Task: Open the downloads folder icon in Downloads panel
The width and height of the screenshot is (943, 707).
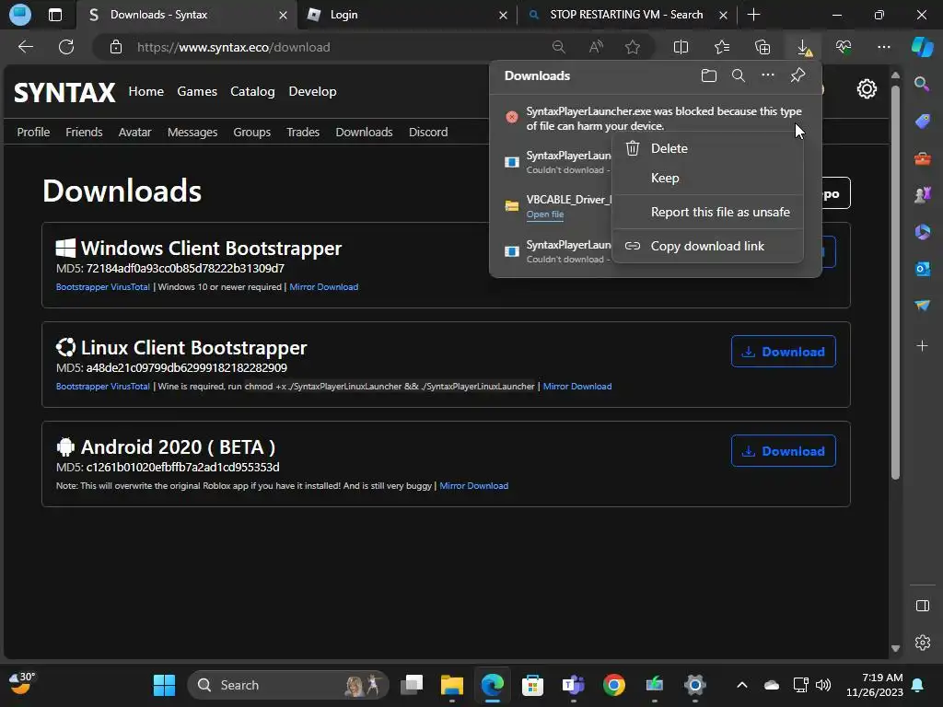Action: coord(709,75)
